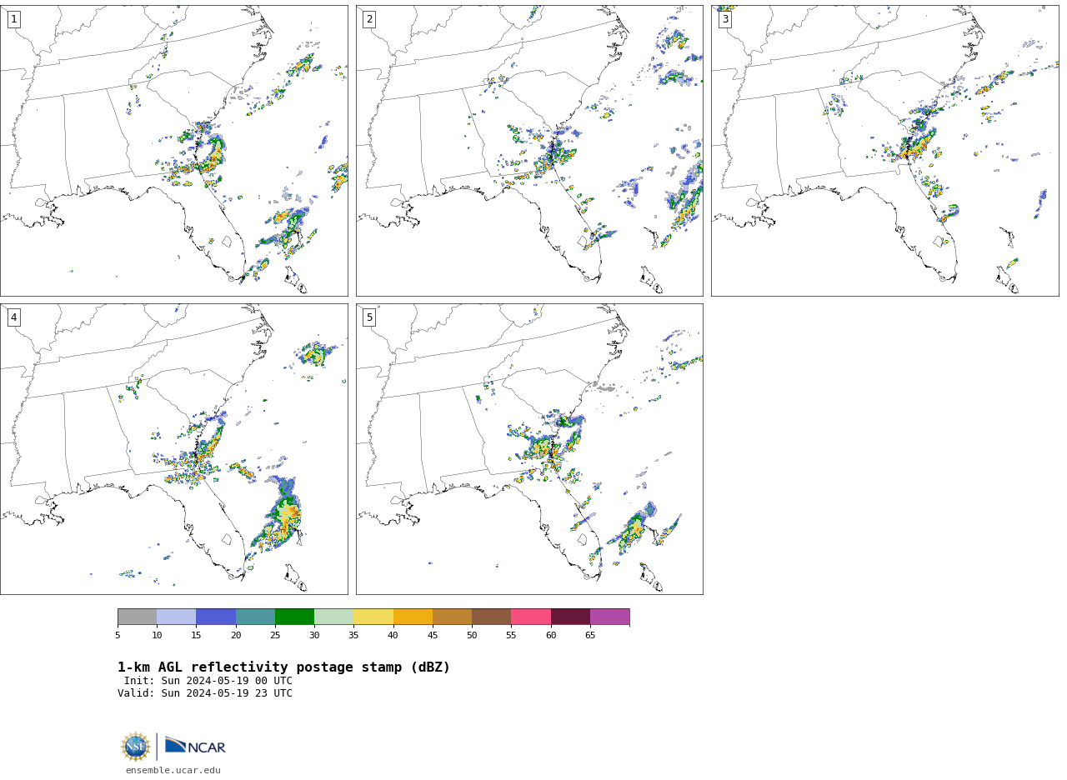Screen dimensions: 1067x780
Task: Select the teal 20-25 dBZ swatch
Action: tap(255, 617)
